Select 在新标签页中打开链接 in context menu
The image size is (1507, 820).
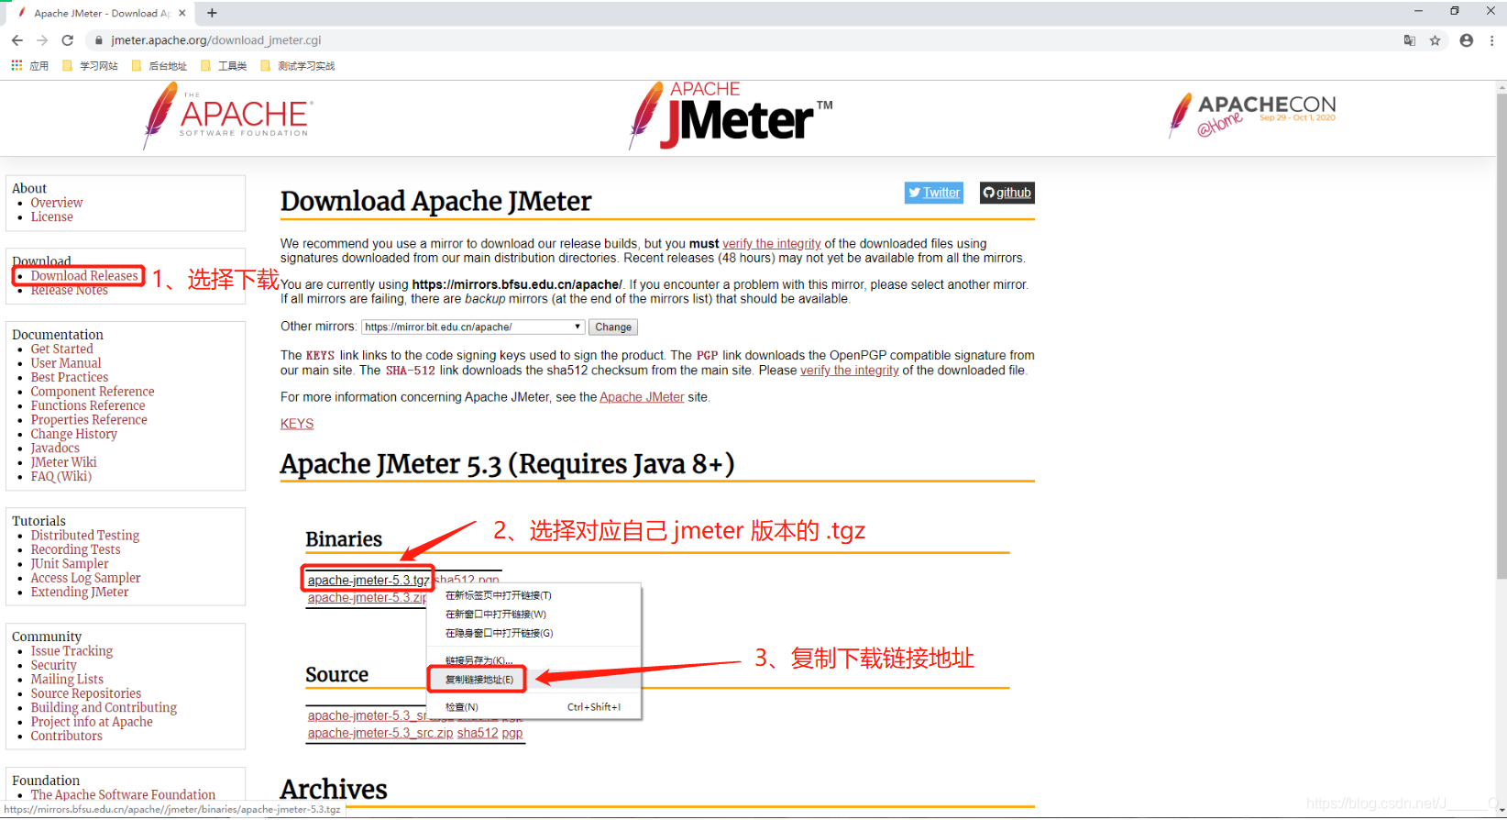click(534, 595)
